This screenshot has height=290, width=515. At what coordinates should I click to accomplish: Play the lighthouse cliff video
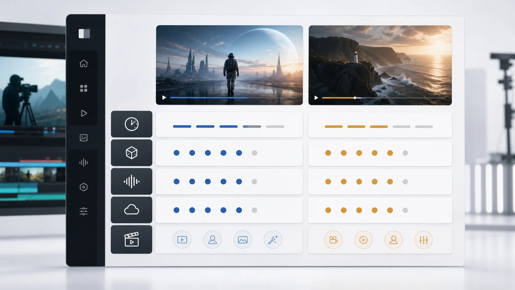(x=316, y=98)
